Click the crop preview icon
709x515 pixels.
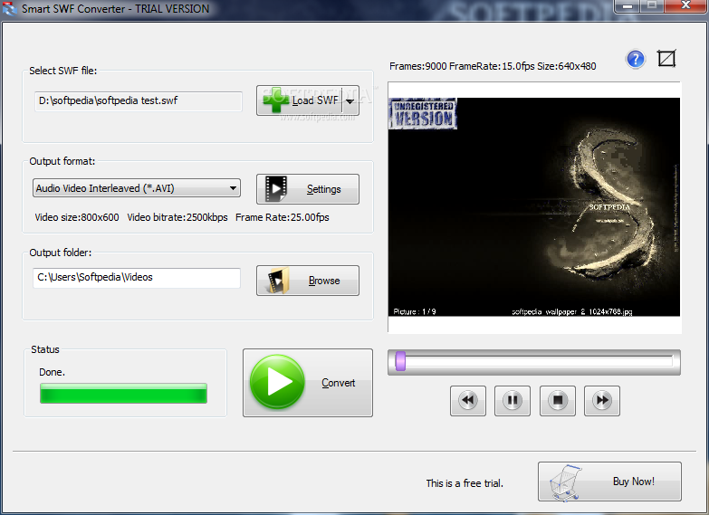(x=666, y=58)
